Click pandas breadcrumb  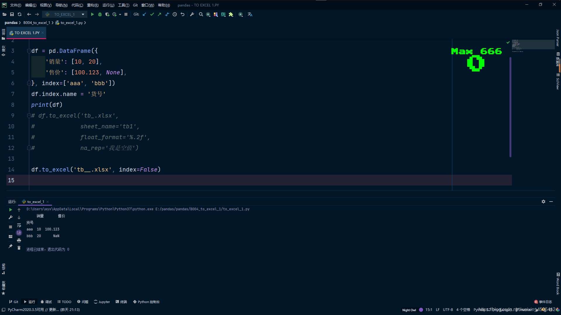tap(11, 23)
